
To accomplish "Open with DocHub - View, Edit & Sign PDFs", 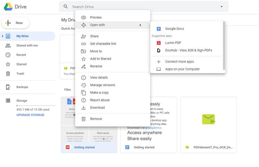I will tap(186, 50).
